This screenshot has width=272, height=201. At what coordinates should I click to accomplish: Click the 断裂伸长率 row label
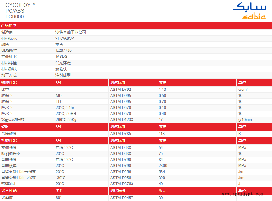[11, 154]
